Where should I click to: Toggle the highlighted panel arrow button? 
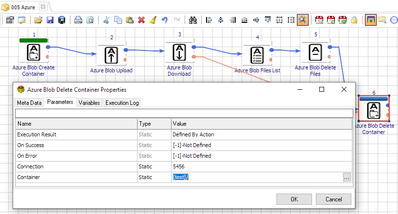coord(371,20)
